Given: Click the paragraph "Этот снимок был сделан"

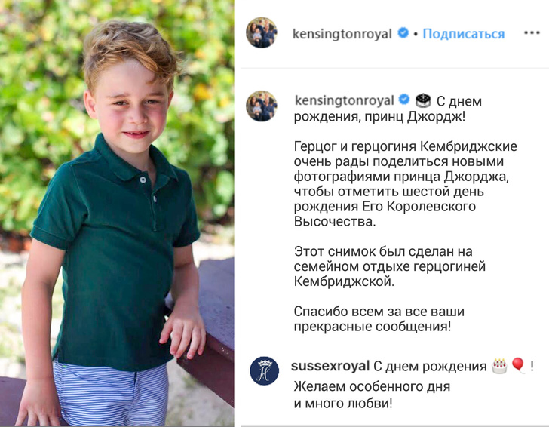Looking at the screenshot, I should [390, 266].
